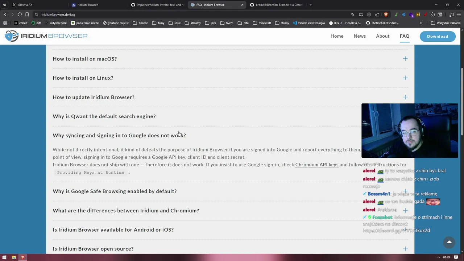Follow the 'Chromium API keys' link
The height and width of the screenshot is (261, 464).
point(317,165)
